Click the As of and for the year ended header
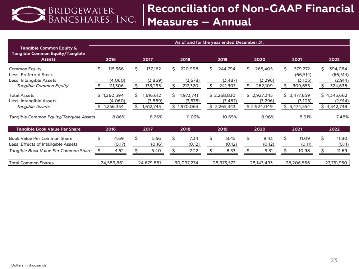The image size is (359, 269). tap(219, 42)
